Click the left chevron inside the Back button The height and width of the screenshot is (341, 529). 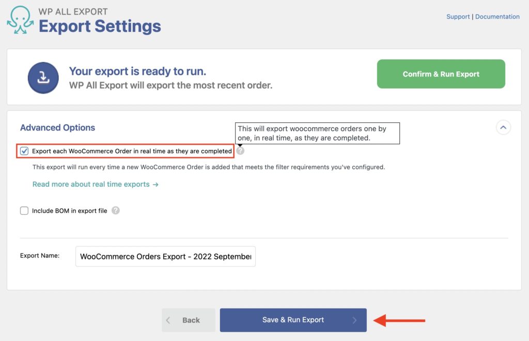168,320
